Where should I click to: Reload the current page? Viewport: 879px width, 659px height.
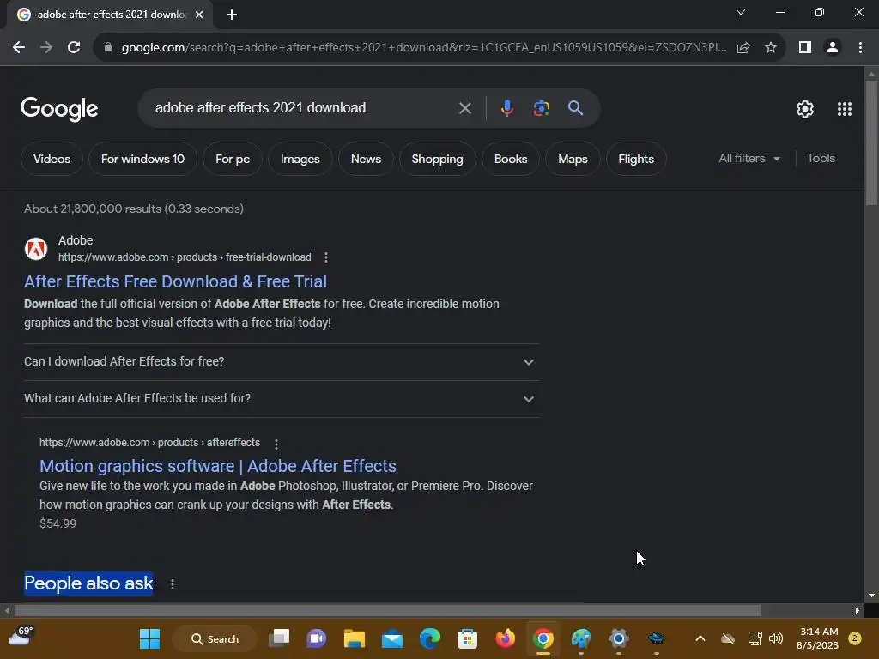coord(74,48)
